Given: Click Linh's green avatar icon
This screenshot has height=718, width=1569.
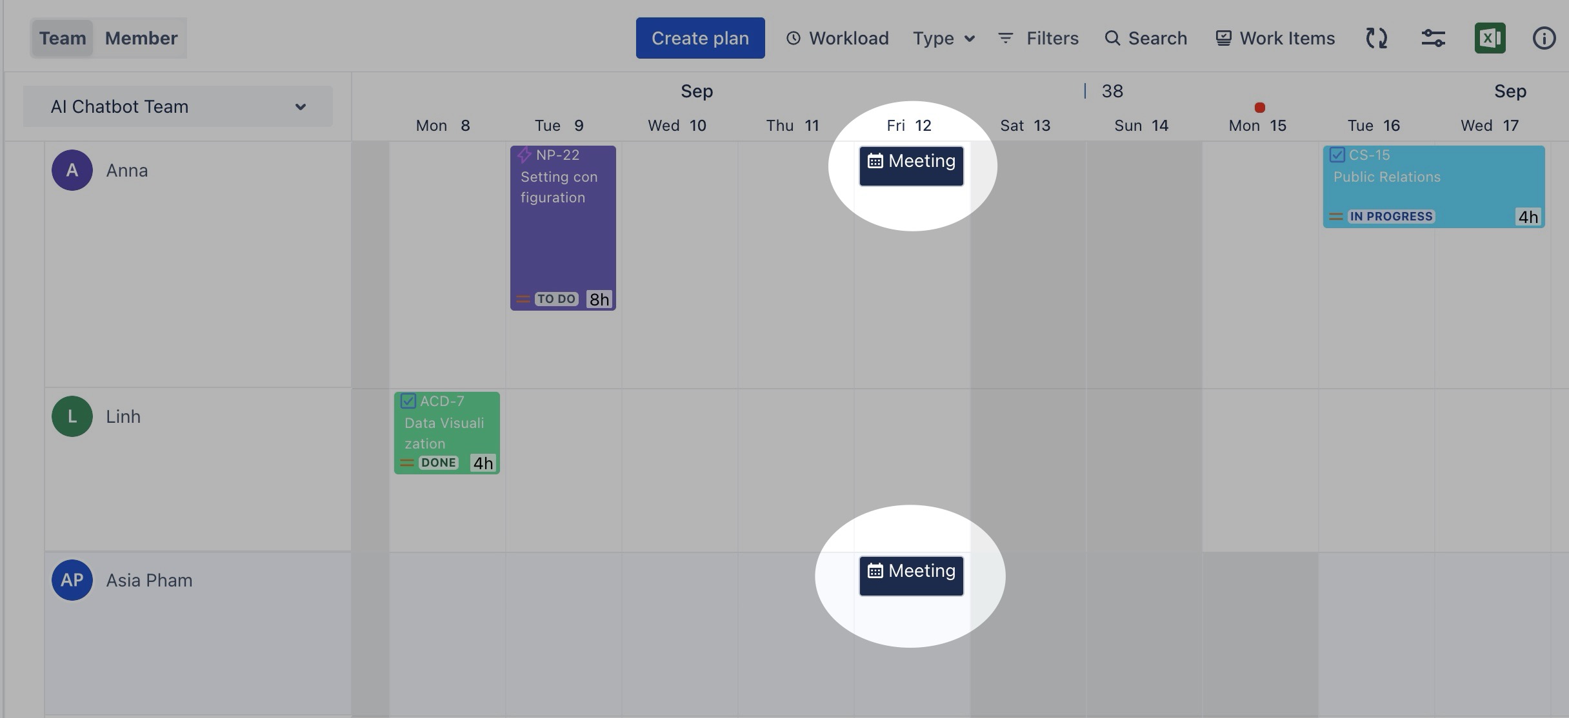Looking at the screenshot, I should pos(72,416).
